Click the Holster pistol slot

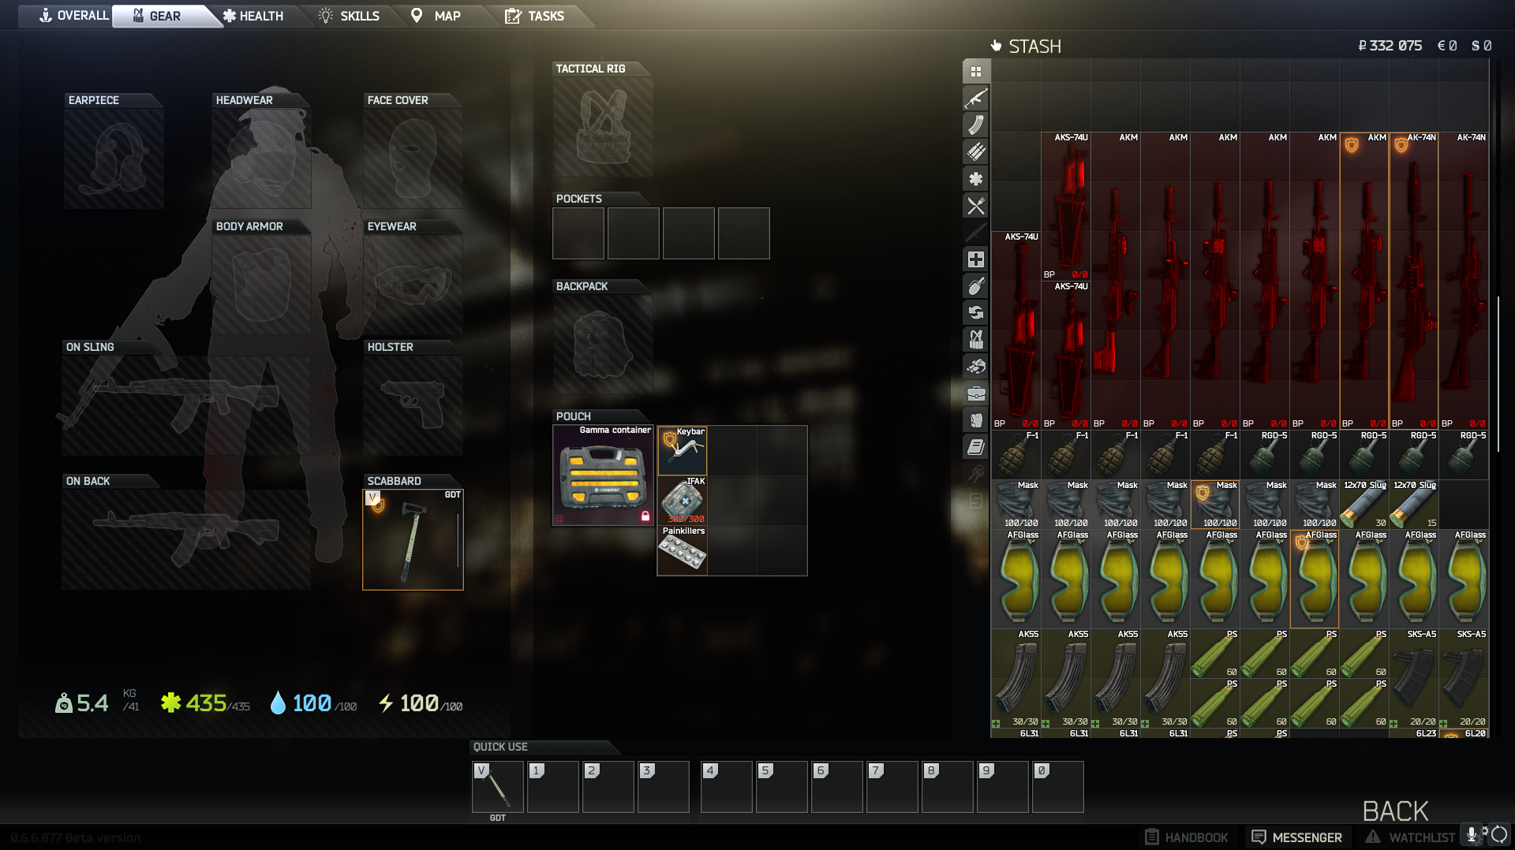[413, 404]
